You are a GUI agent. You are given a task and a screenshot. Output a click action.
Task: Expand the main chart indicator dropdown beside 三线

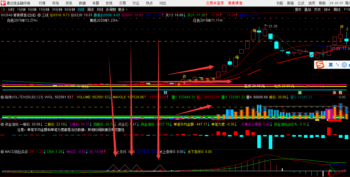pos(39,15)
